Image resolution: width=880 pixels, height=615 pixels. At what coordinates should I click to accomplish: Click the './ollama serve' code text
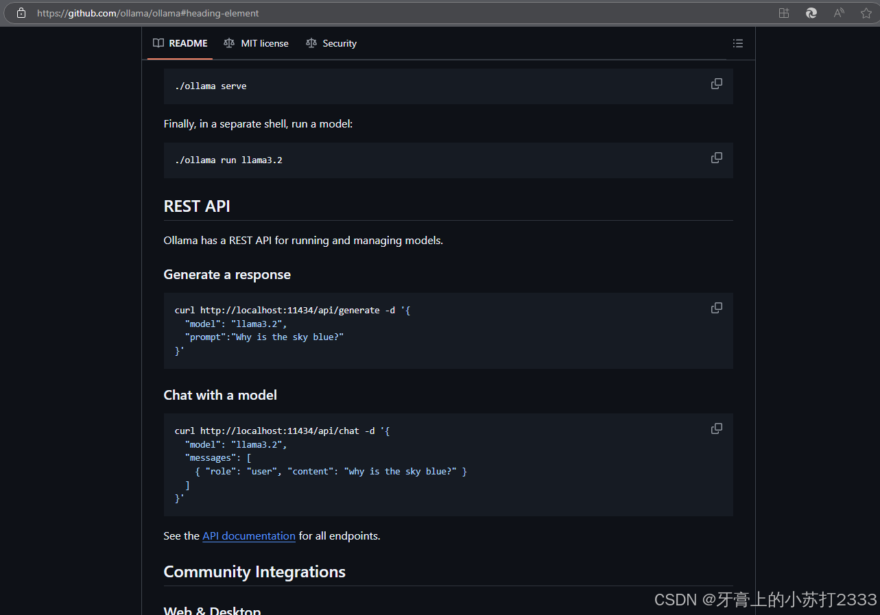pos(211,86)
